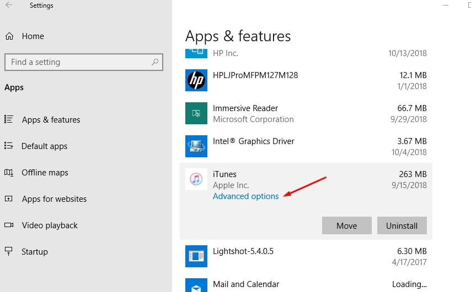Click the Settings window title
This screenshot has width=471, height=292.
pyautogui.click(x=41, y=5)
